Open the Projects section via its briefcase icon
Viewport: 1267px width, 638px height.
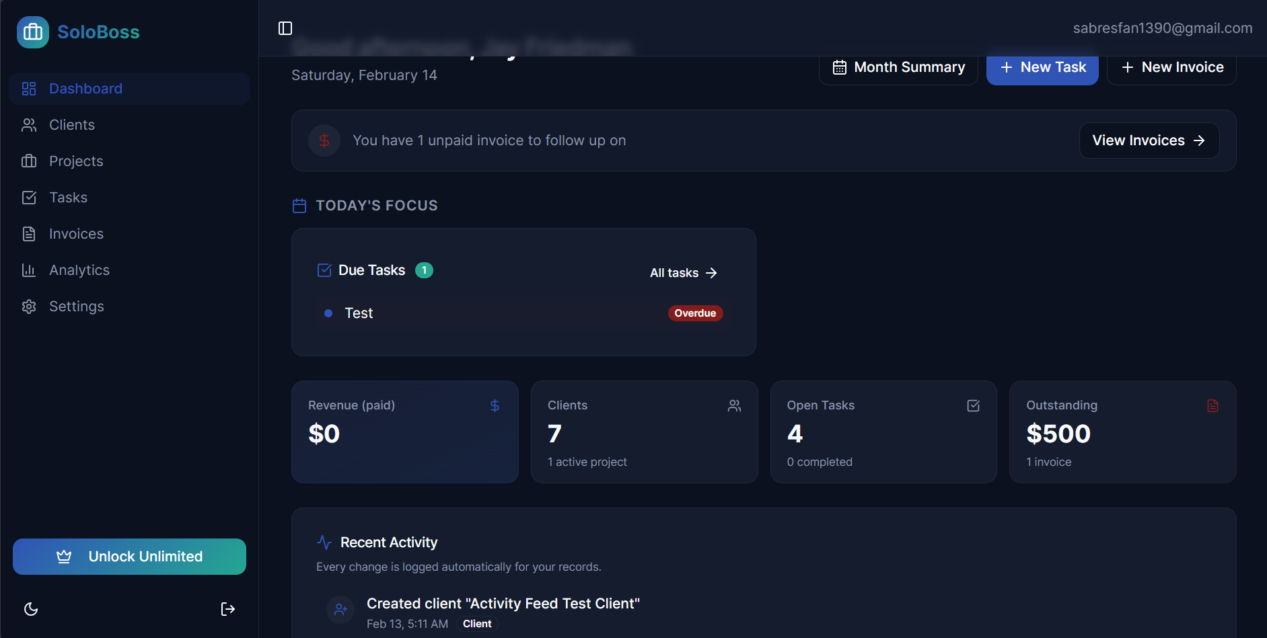coord(29,161)
